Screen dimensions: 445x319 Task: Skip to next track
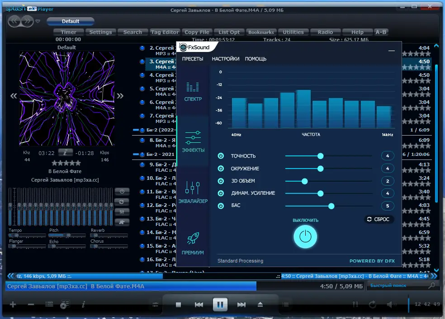pos(241,305)
